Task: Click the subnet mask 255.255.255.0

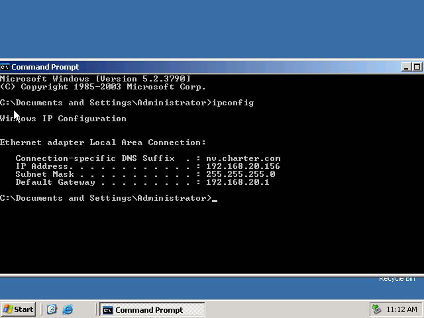Action: pos(240,174)
